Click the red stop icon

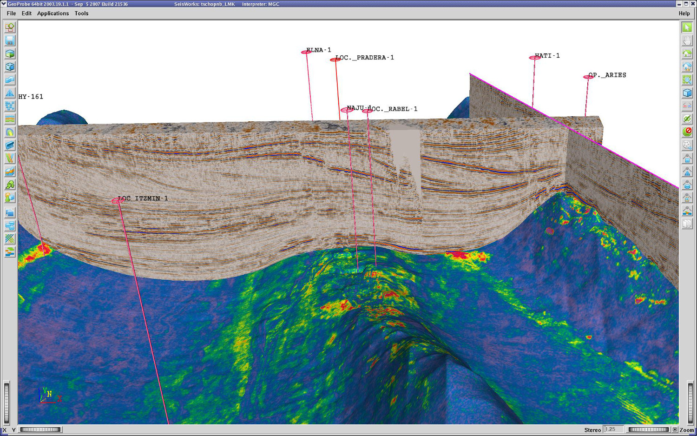(687, 132)
